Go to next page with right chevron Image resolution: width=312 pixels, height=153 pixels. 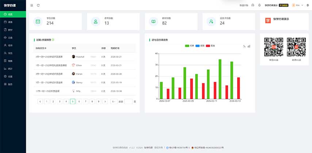coord(105,102)
